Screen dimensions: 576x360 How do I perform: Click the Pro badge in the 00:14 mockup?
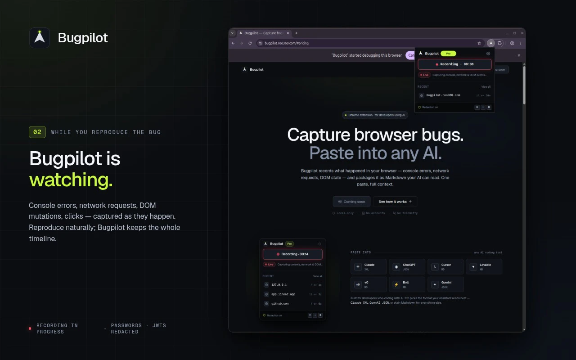point(290,243)
